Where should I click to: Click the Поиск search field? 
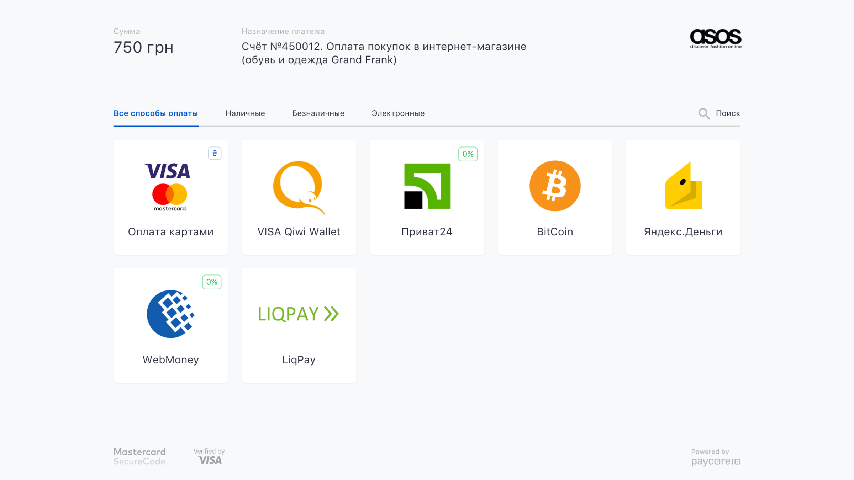coord(728,113)
